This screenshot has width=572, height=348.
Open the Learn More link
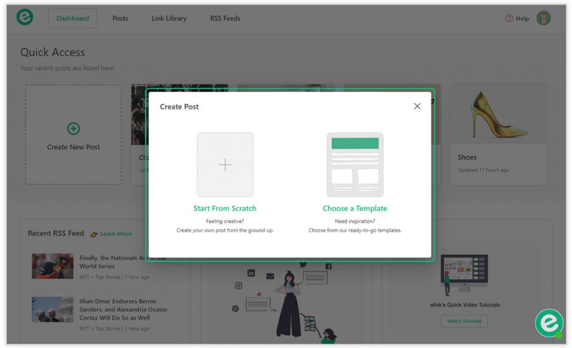(x=116, y=233)
